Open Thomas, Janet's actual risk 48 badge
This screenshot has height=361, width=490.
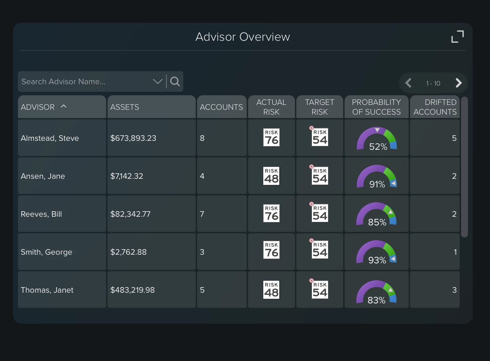point(272,290)
